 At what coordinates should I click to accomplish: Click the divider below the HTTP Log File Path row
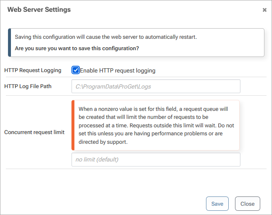tap(136, 96)
